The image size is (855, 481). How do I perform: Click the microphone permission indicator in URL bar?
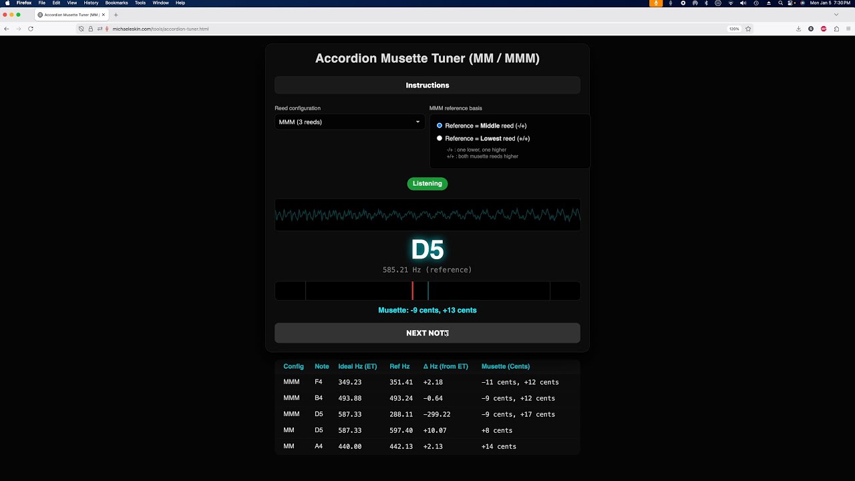coord(107,29)
